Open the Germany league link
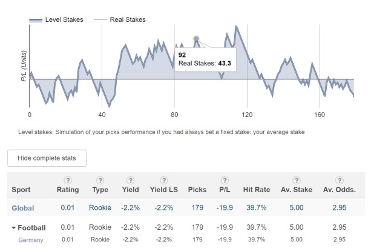This screenshot has height=251, width=371. pyautogui.click(x=30, y=240)
